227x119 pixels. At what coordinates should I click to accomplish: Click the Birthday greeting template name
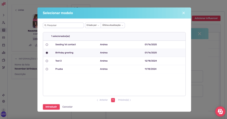coord(64,53)
